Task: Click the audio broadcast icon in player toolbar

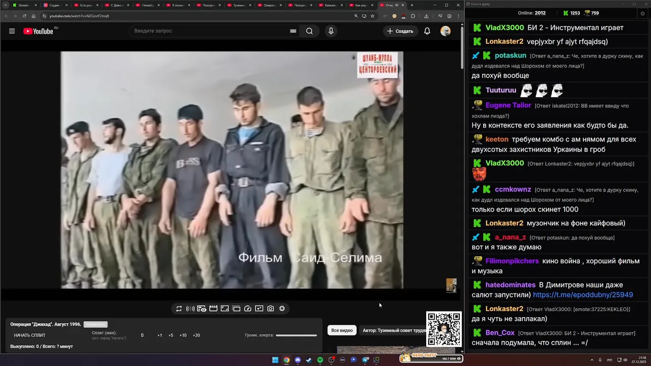Action: tap(190, 309)
